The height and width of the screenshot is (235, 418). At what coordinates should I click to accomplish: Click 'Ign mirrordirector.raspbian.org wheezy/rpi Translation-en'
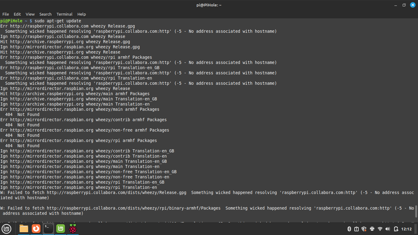pos(79,187)
